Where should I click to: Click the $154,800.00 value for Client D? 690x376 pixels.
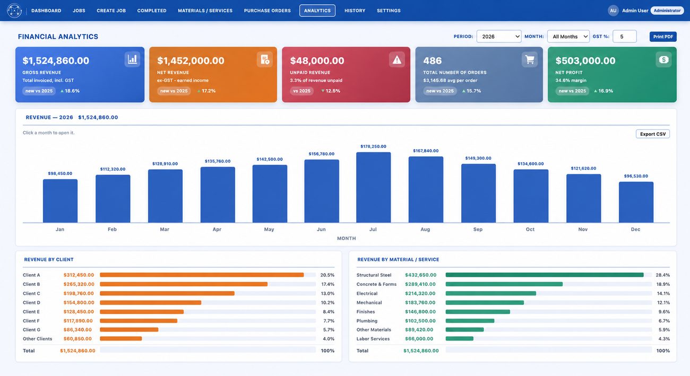(x=79, y=302)
